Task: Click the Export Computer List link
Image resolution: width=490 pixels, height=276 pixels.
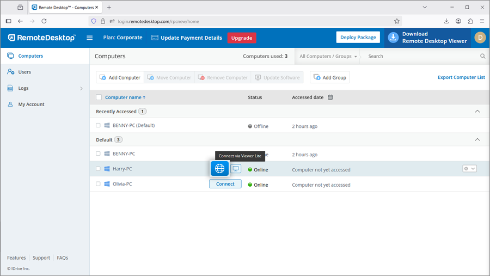Action: click(461, 77)
